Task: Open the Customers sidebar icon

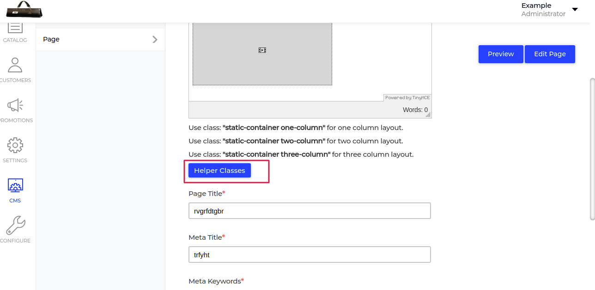Action: tap(15, 65)
